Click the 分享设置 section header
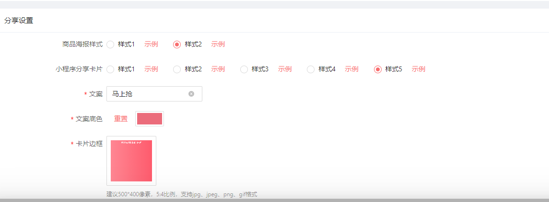The width and height of the screenshot is (549, 202). 19,21
